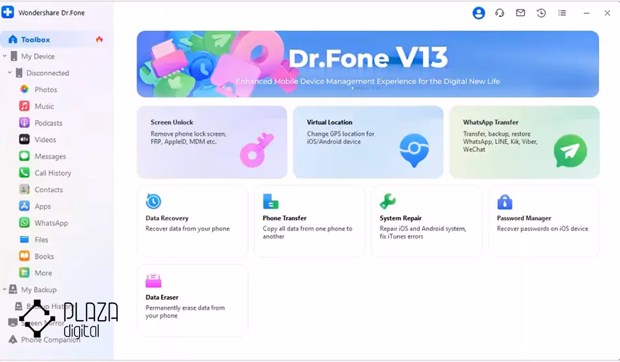Open the Data Recovery tile
The height and width of the screenshot is (362, 620).
click(193, 221)
